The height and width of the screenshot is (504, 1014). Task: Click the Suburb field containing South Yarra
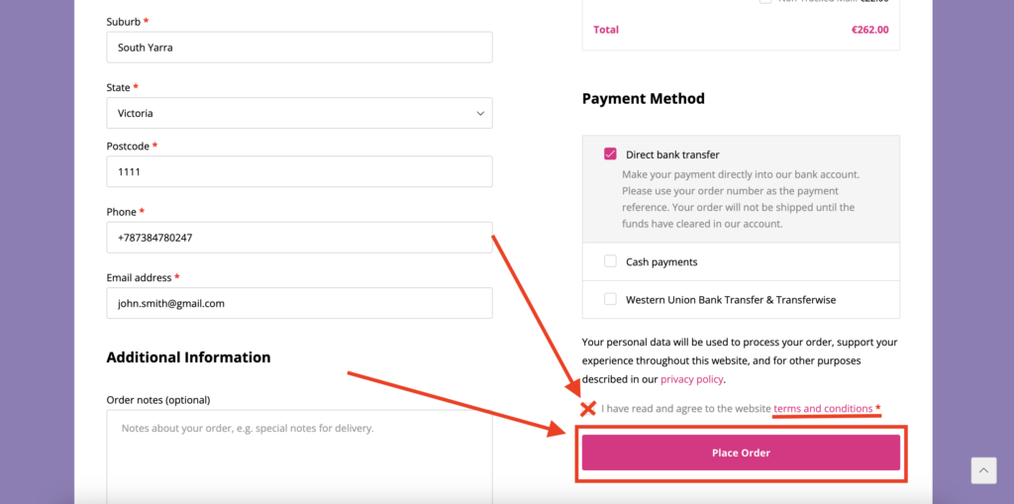pos(299,48)
